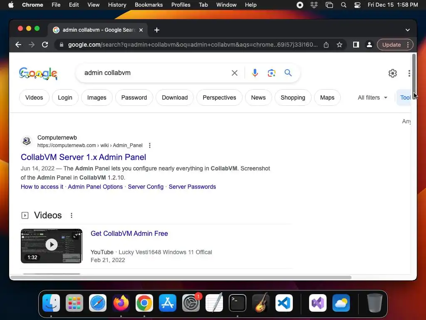The height and width of the screenshot is (320, 426).
Task: Switch to Maps results
Action: (327, 97)
